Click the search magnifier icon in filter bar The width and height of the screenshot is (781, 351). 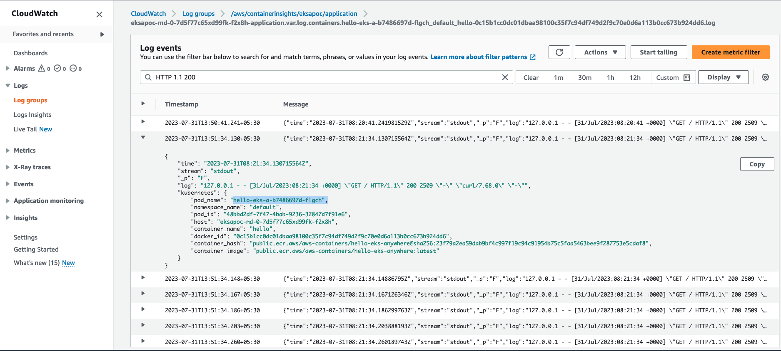point(148,77)
